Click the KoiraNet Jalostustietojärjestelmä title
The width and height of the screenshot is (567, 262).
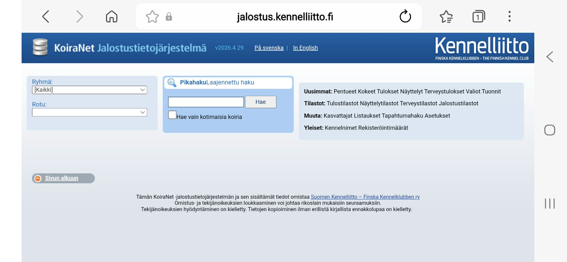130,48
